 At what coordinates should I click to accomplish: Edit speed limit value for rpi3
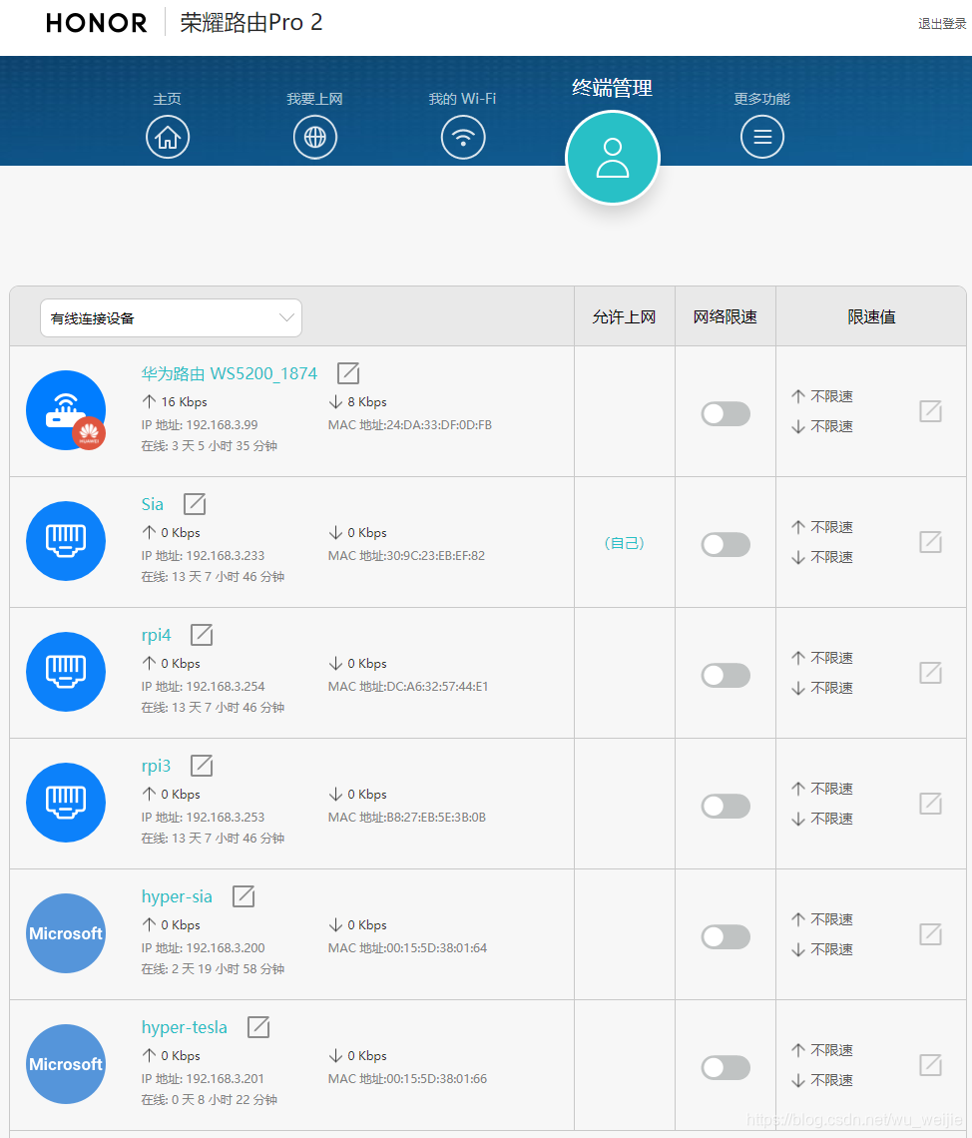(x=931, y=804)
